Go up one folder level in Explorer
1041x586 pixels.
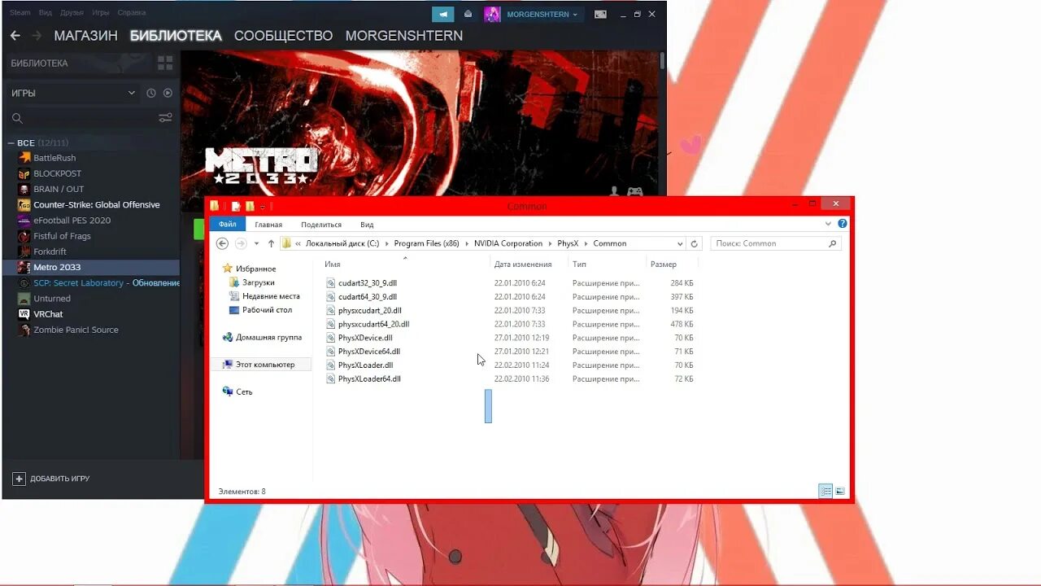(x=271, y=243)
